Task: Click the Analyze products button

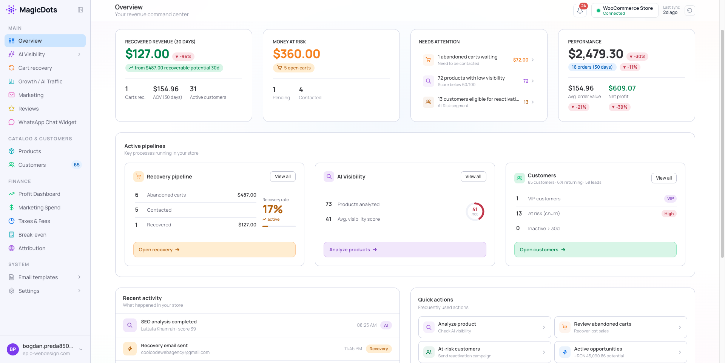Action: click(405, 250)
